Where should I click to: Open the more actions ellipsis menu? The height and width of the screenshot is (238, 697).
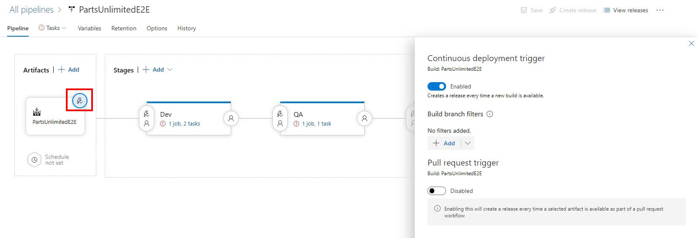pyautogui.click(x=660, y=10)
